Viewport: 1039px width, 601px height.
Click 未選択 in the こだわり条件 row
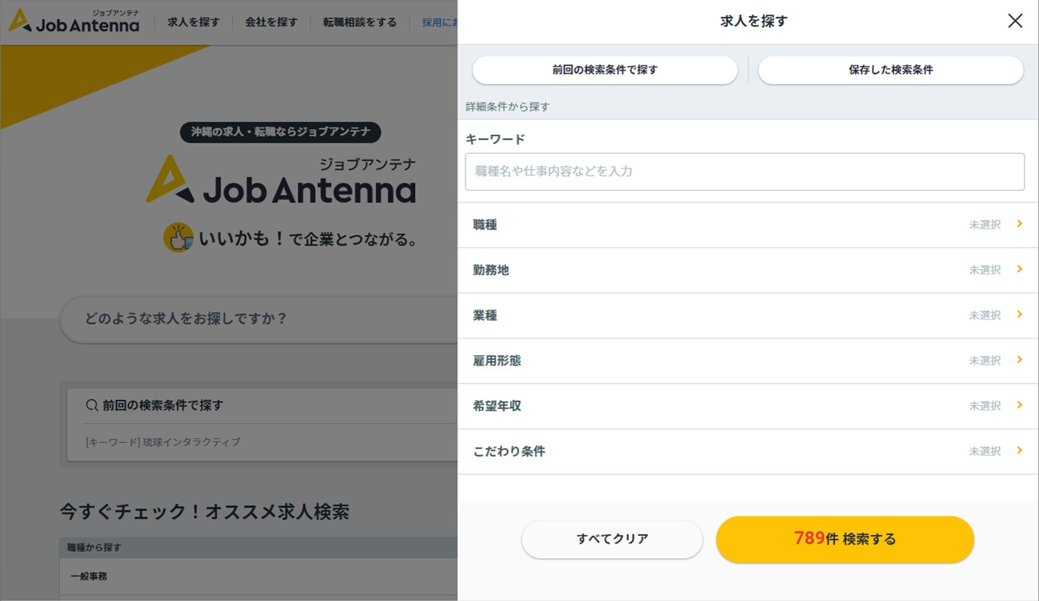point(985,452)
